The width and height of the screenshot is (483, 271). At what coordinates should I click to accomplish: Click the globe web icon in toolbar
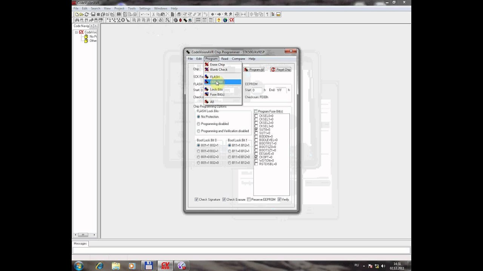[x=225, y=20]
